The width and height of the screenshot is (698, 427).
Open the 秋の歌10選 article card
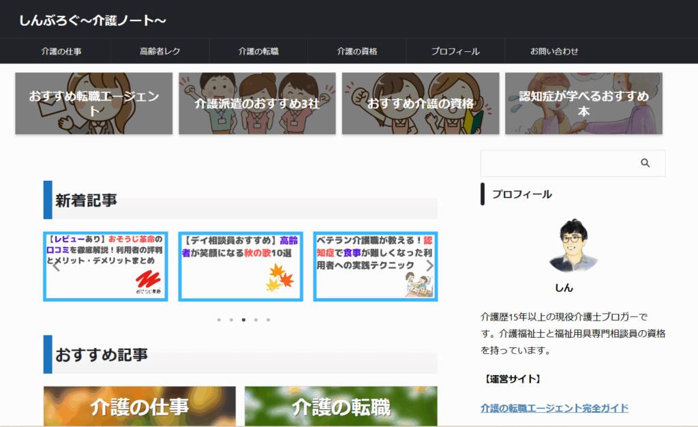pyautogui.click(x=241, y=266)
